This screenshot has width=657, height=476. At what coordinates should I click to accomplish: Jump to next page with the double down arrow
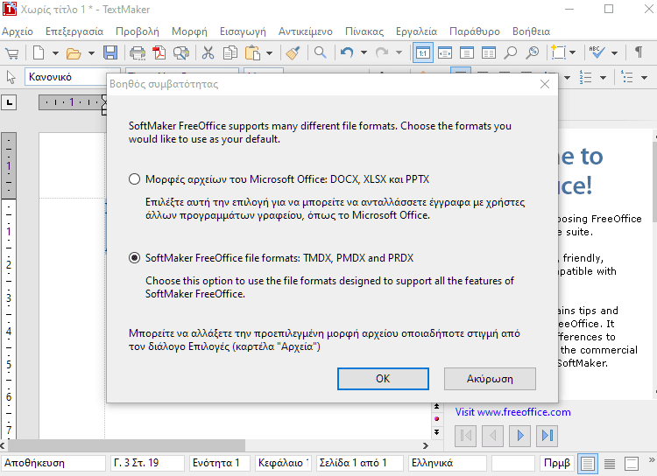point(436,431)
